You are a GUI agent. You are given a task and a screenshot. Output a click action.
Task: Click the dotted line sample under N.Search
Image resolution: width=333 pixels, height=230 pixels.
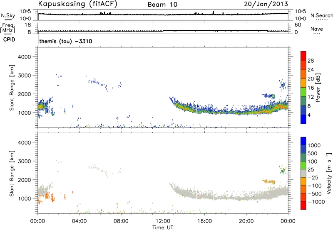(322, 20)
